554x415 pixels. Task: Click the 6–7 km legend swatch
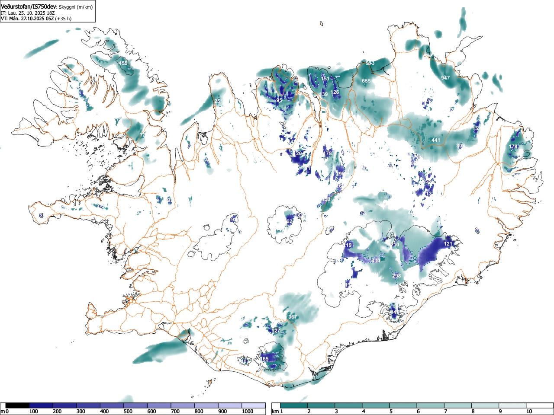tap(430, 405)
